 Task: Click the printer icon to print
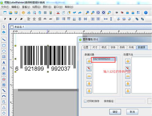pyautogui.click(x=29, y=13)
